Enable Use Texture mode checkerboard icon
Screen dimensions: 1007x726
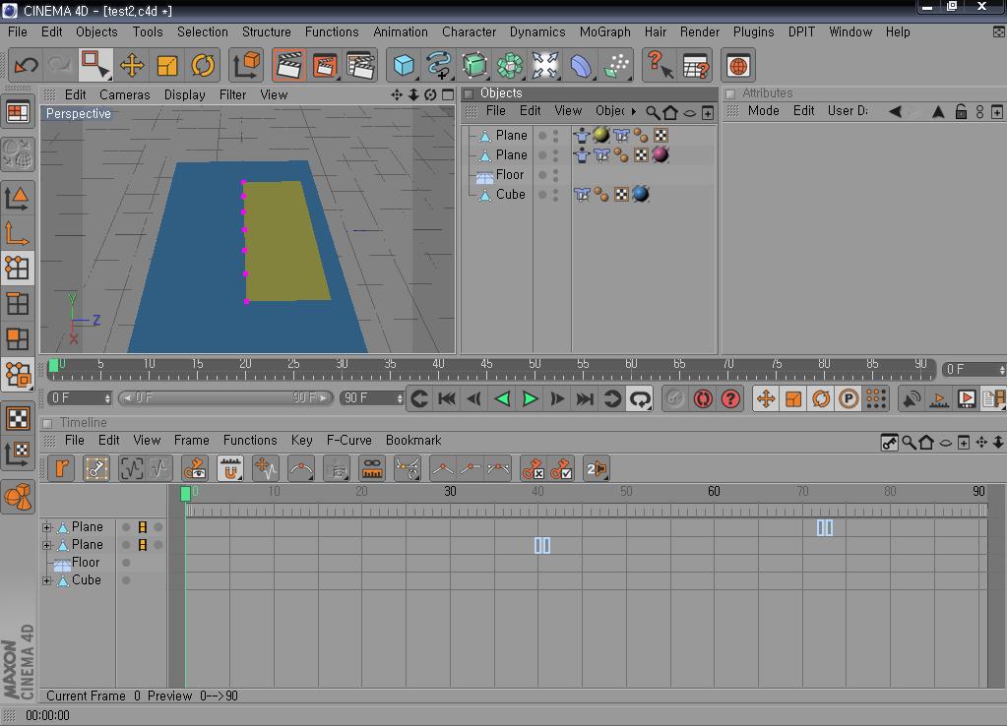(x=18, y=418)
